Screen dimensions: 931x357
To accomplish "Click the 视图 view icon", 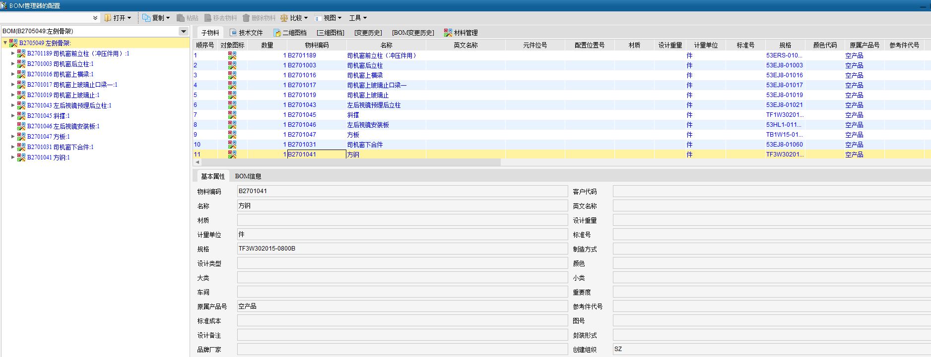I will click(x=318, y=18).
